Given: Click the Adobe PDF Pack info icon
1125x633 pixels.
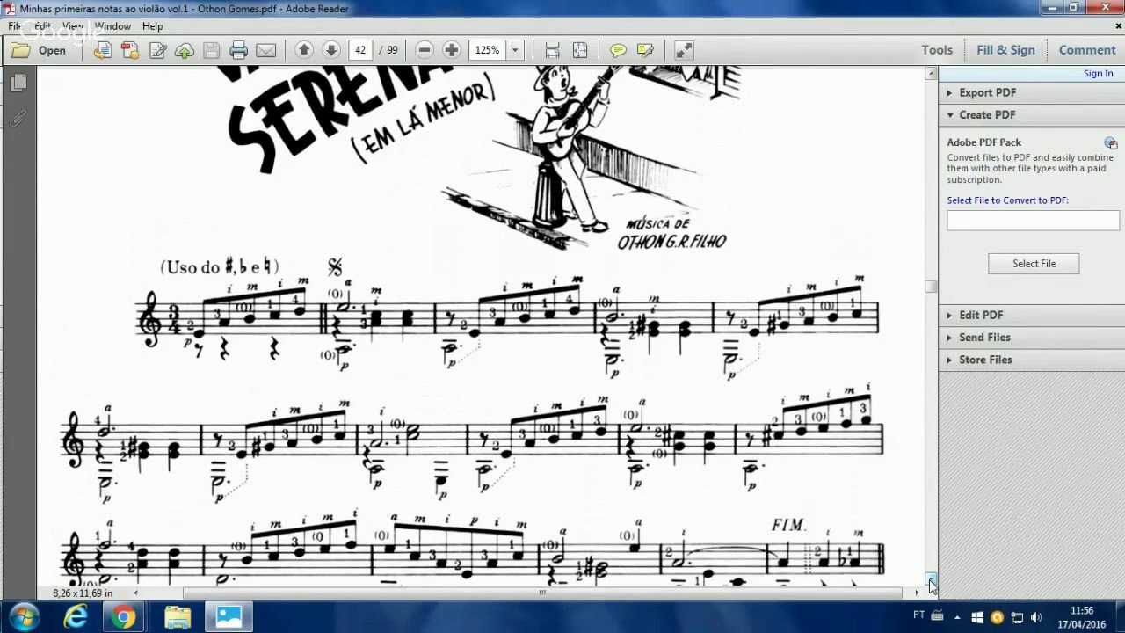Looking at the screenshot, I should click(x=1111, y=142).
